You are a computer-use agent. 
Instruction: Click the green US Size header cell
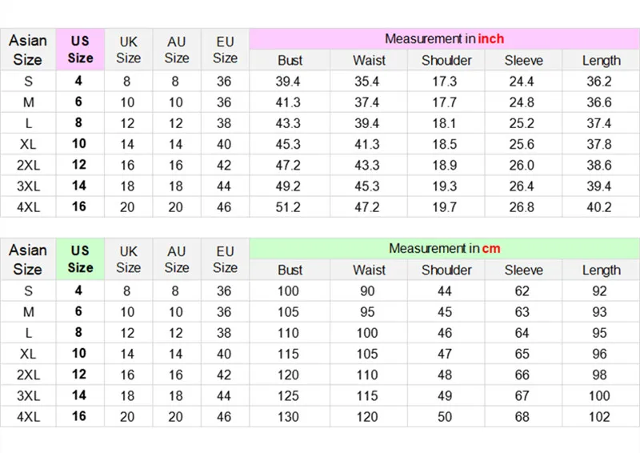(81, 259)
